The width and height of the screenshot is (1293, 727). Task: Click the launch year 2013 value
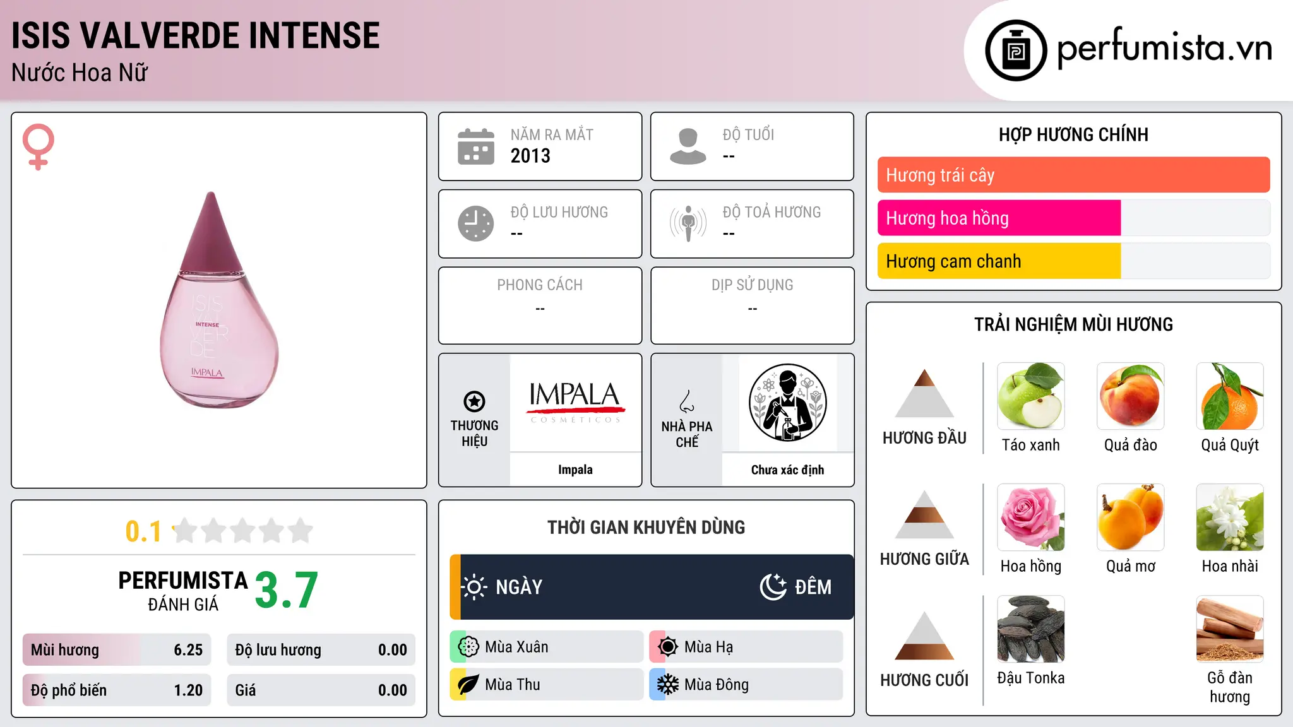point(530,156)
